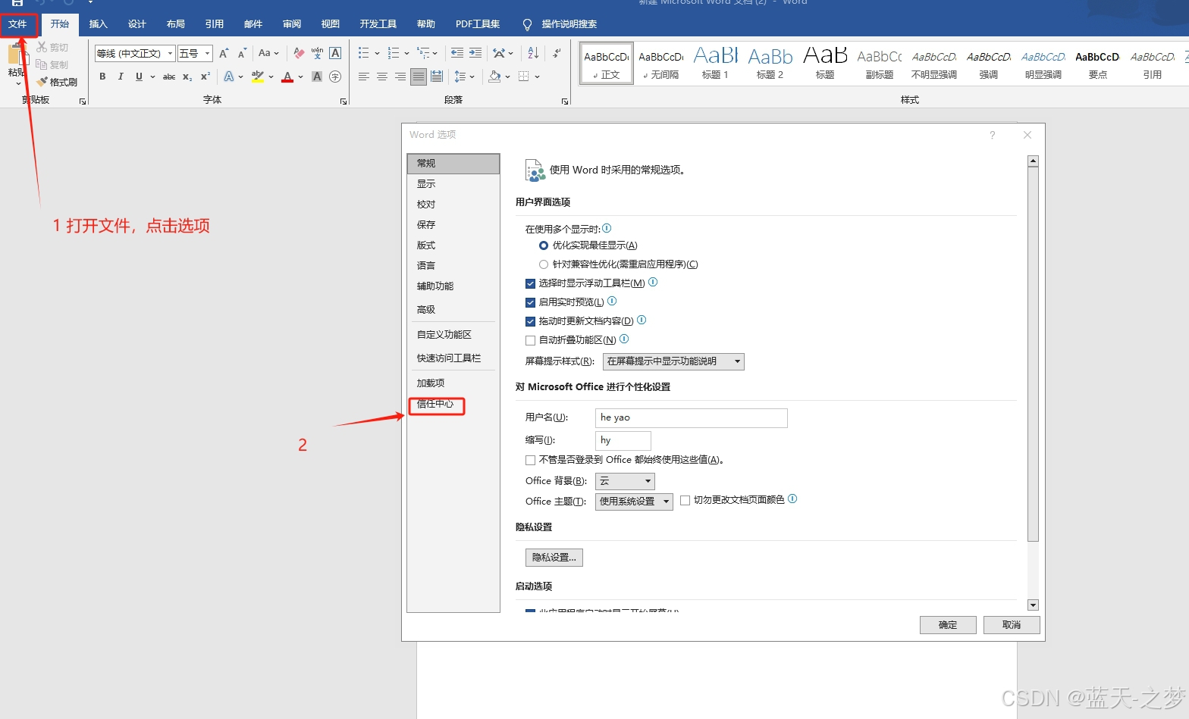Apply the 标题 1 style
Viewport: 1189px width, 719px height.
[715, 63]
